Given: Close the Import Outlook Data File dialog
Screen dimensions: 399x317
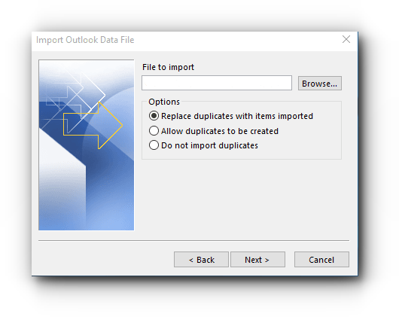Looking at the screenshot, I should click(346, 39).
